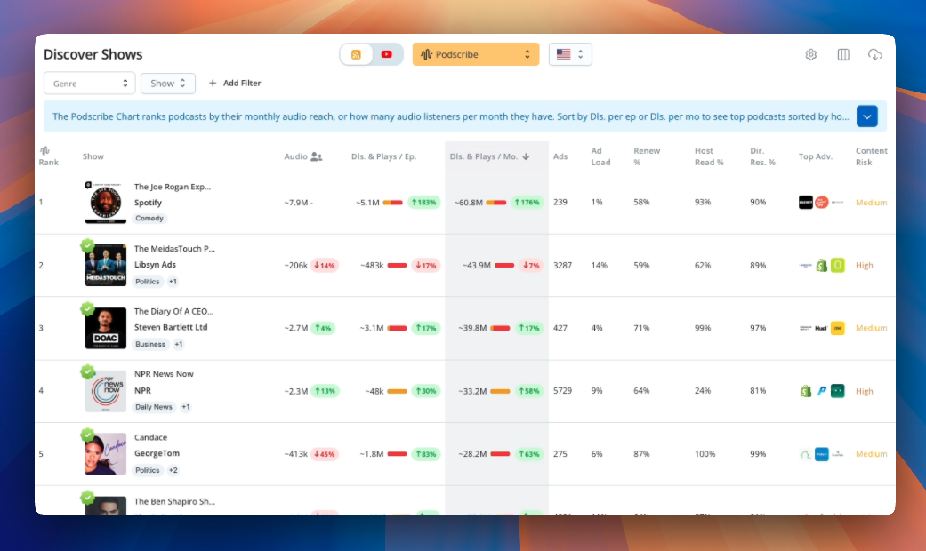Click the Huel advertiser logo on Diary Of A CEO row

[823, 327]
